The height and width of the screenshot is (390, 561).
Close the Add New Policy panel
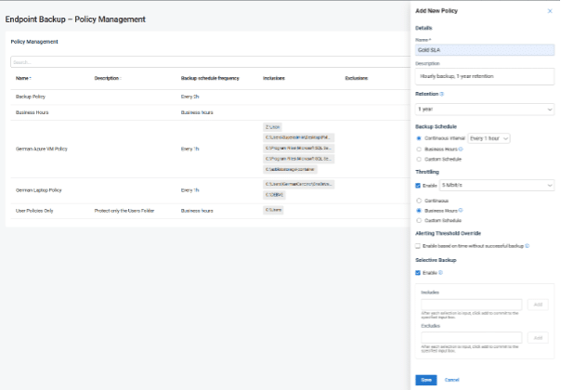click(x=550, y=11)
